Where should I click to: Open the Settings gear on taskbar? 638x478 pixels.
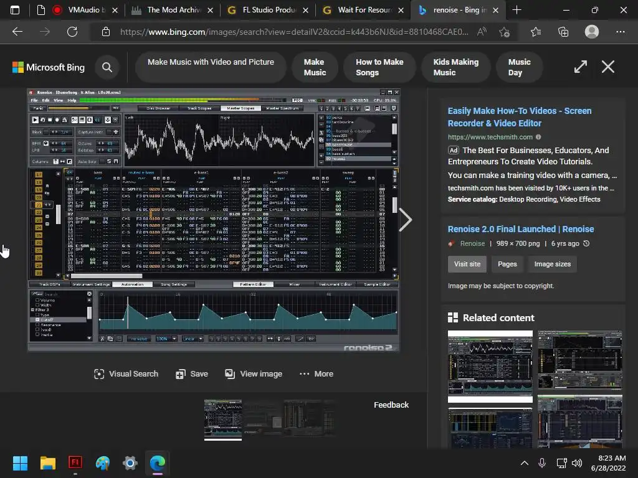click(130, 463)
